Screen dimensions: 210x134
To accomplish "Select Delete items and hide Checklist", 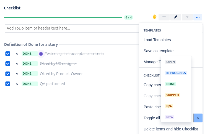I will 171,129.
